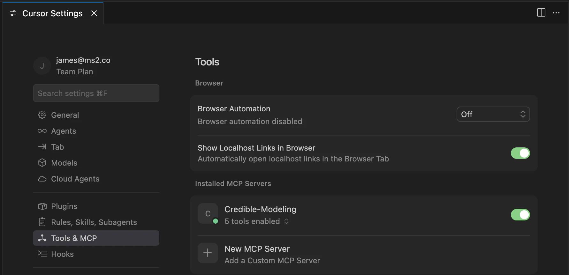Click the Add a Custom MCP Server text

(x=272, y=261)
